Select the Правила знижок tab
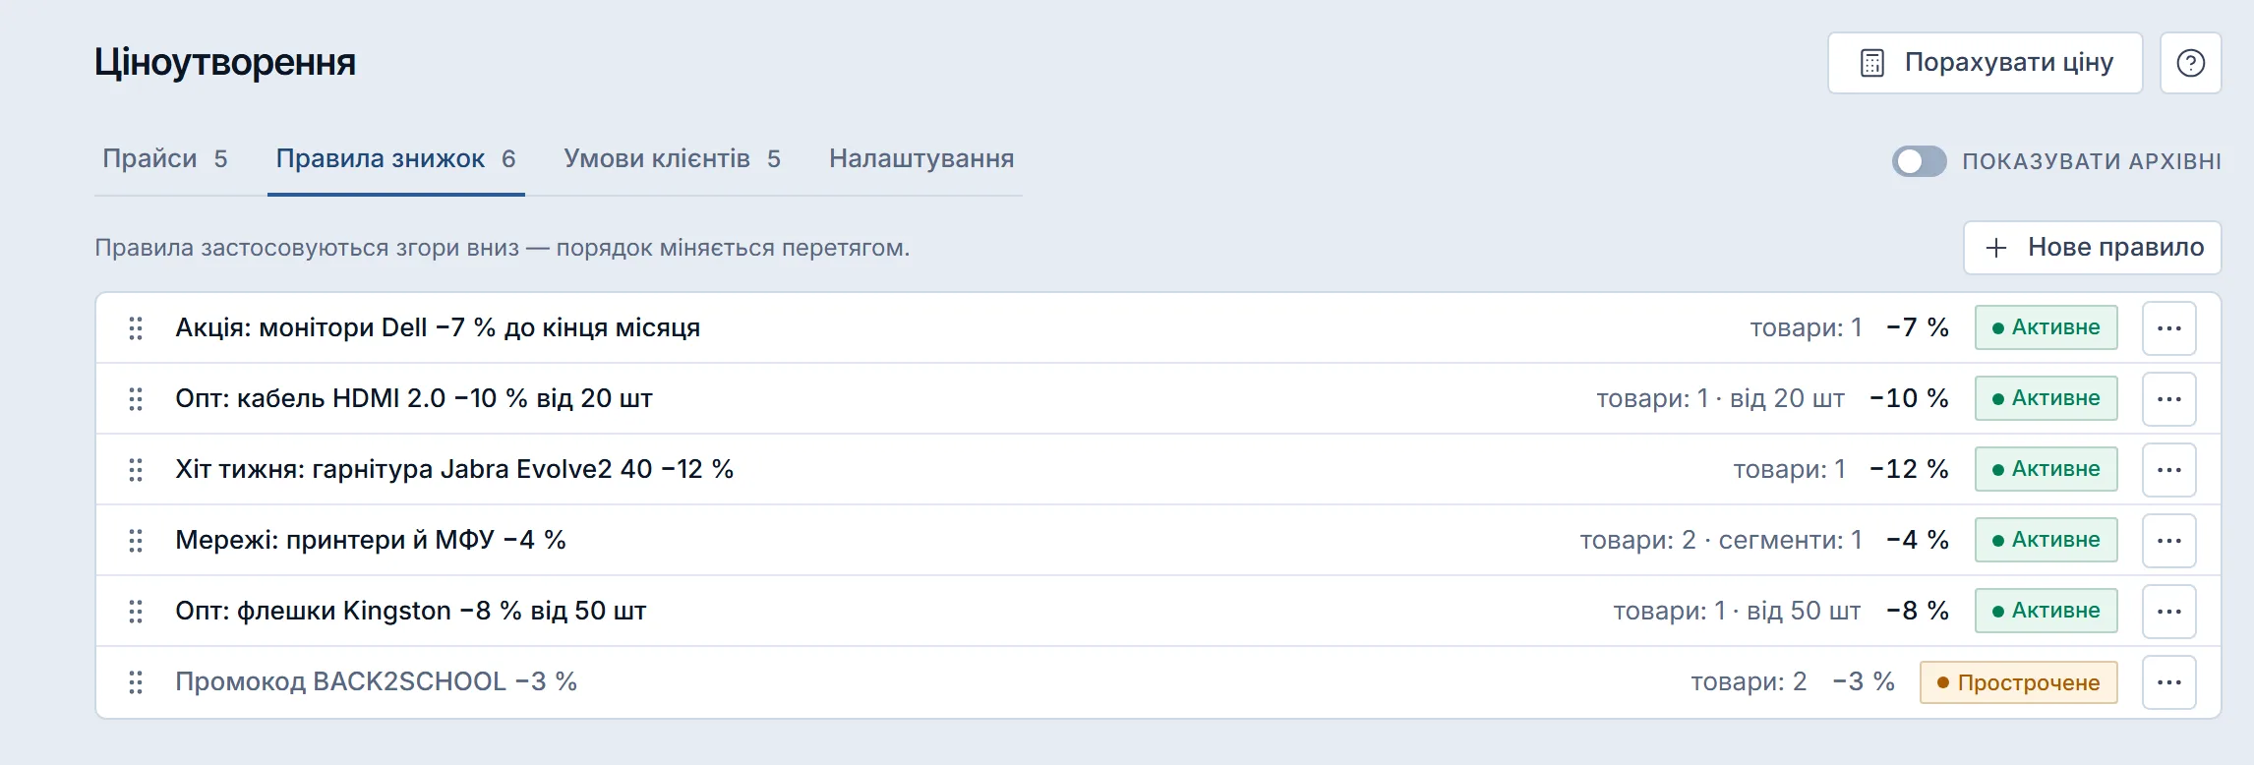 point(396,159)
